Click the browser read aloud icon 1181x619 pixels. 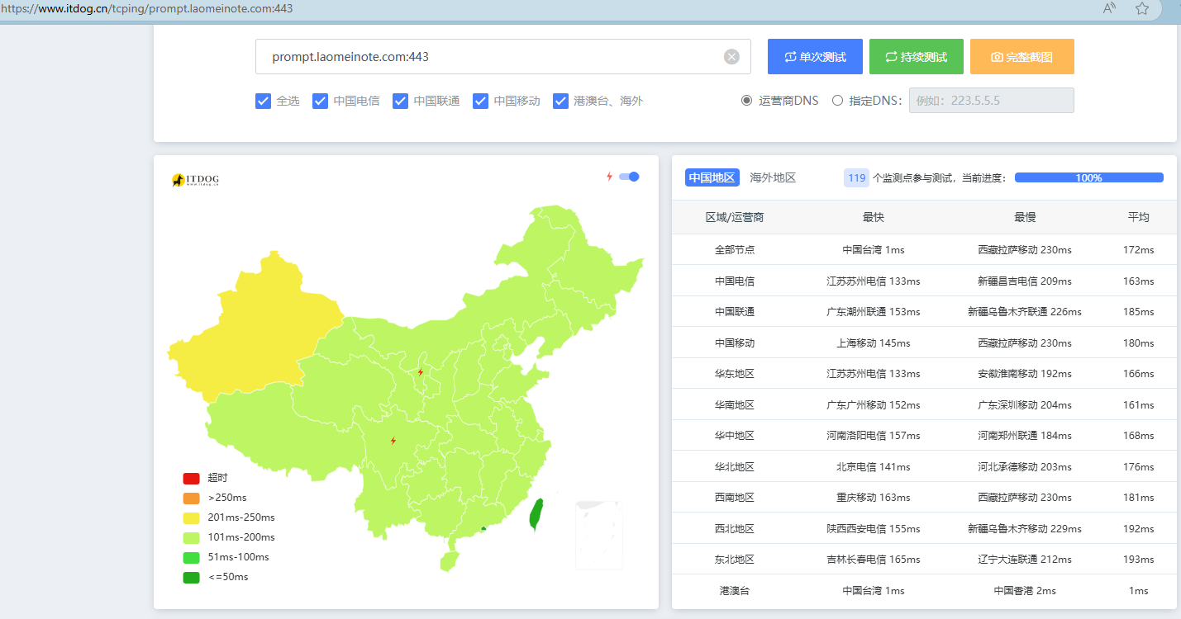pyautogui.click(x=1109, y=9)
